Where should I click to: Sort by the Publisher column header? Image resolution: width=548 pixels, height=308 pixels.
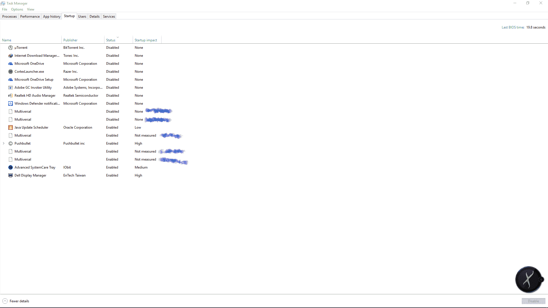[x=83, y=40]
